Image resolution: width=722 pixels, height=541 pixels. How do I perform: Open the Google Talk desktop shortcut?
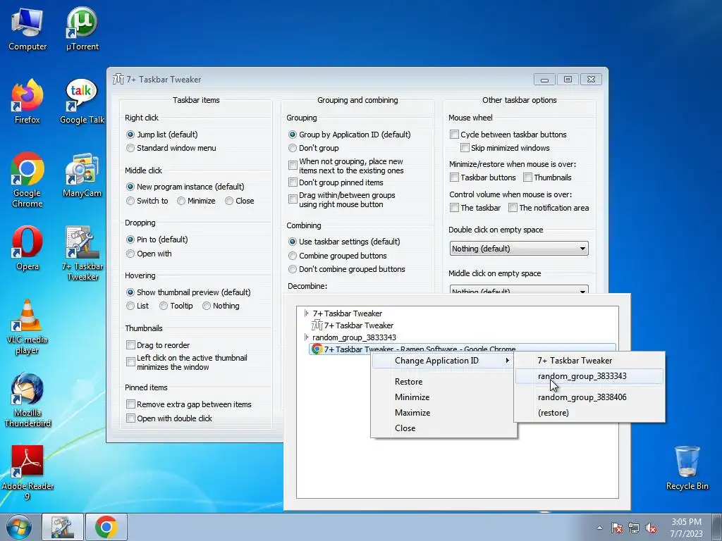[82, 101]
